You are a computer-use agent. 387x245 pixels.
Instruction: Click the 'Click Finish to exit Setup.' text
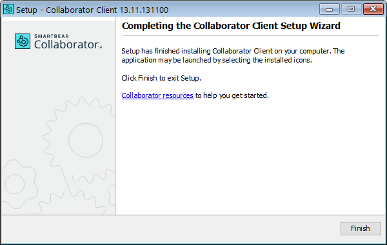pyautogui.click(x=161, y=78)
